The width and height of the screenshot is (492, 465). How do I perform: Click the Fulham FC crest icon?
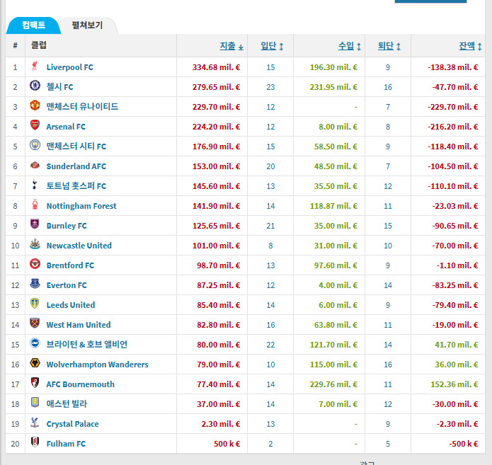[35, 442]
